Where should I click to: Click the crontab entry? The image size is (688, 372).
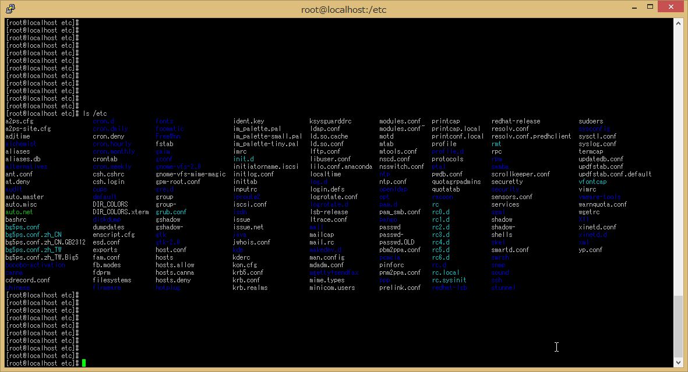[105, 159]
